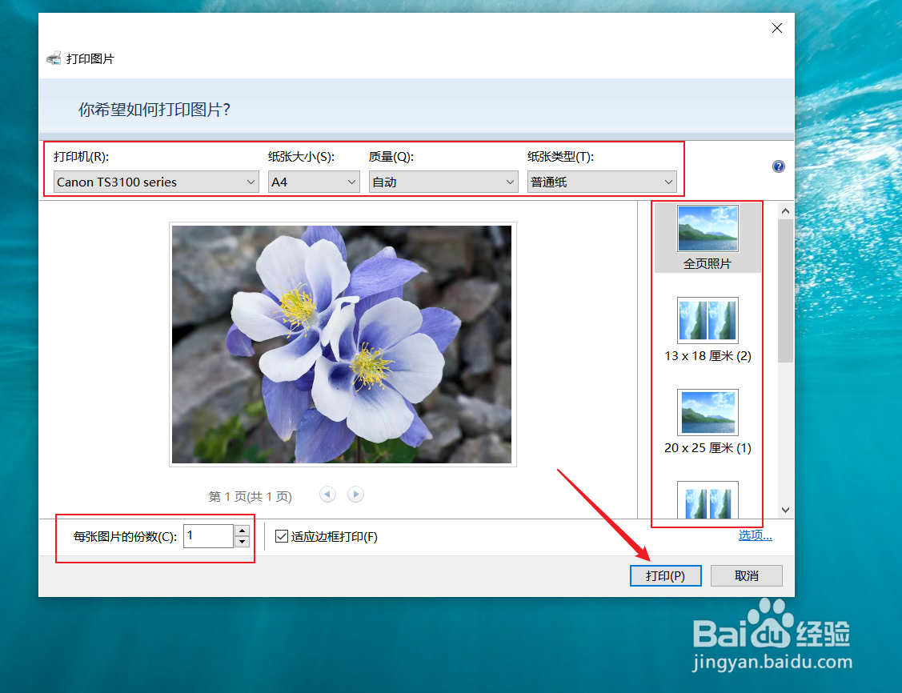Go to previous page arrow
Viewport: 902px width, 693px height.
click(x=327, y=495)
